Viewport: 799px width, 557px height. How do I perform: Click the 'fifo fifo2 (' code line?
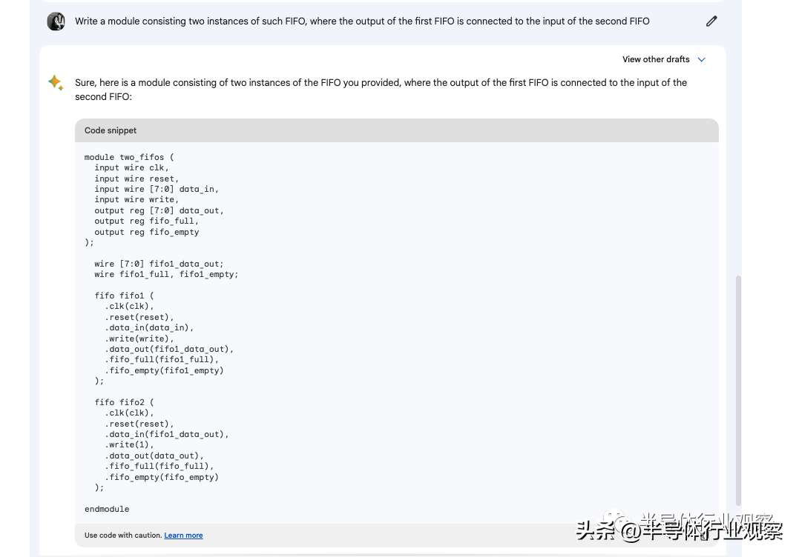click(124, 402)
